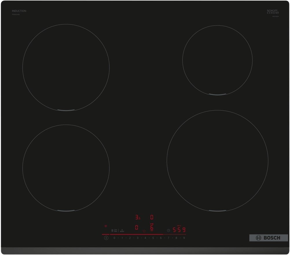The height and width of the screenshot is (255, 290).
Task: Tap power level 0 on the scale
Action: coord(114,238)
